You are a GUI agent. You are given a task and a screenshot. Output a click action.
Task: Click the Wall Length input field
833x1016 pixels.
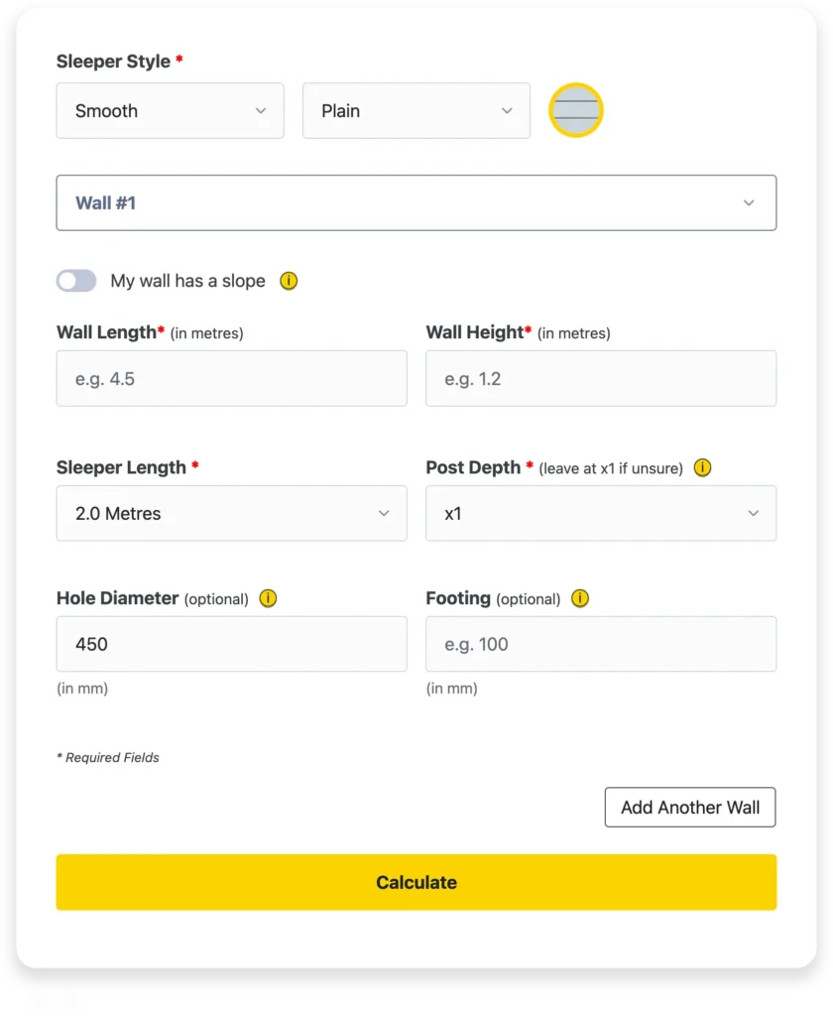click(x=231, y=378)
